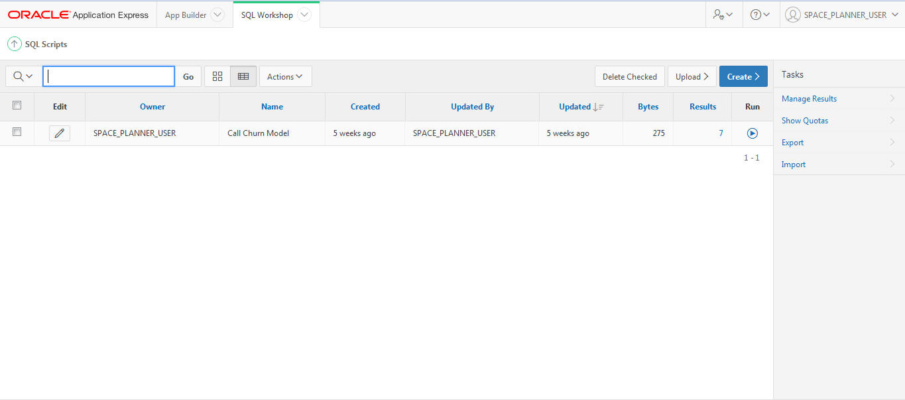This screenshot has width=905, height=400.
Task: Open the 7 results link
Action: (721, 133)
